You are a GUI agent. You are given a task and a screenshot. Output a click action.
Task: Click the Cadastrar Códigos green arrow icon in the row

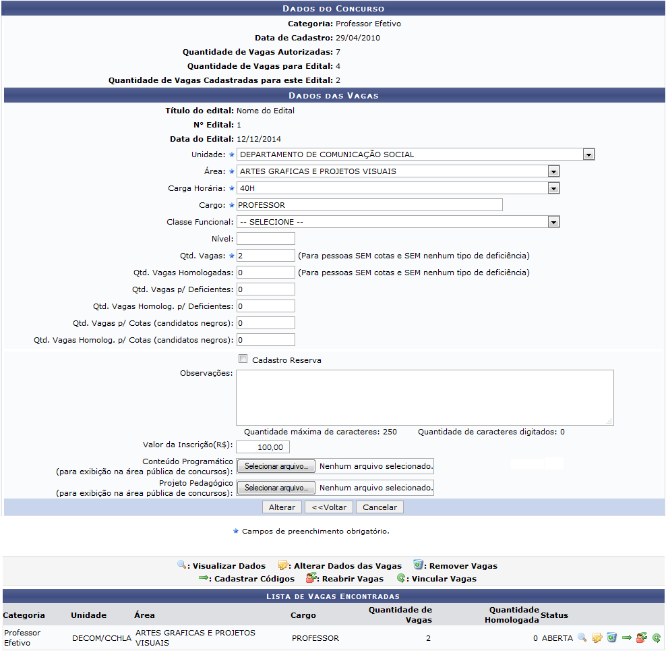(x=627, y=637)
